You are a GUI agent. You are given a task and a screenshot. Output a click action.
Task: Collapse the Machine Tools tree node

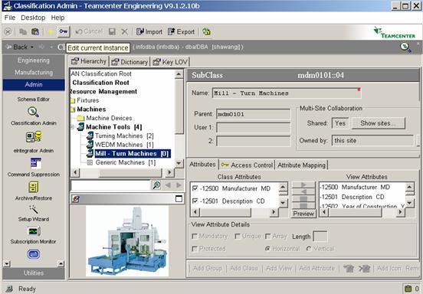point(72,127)
